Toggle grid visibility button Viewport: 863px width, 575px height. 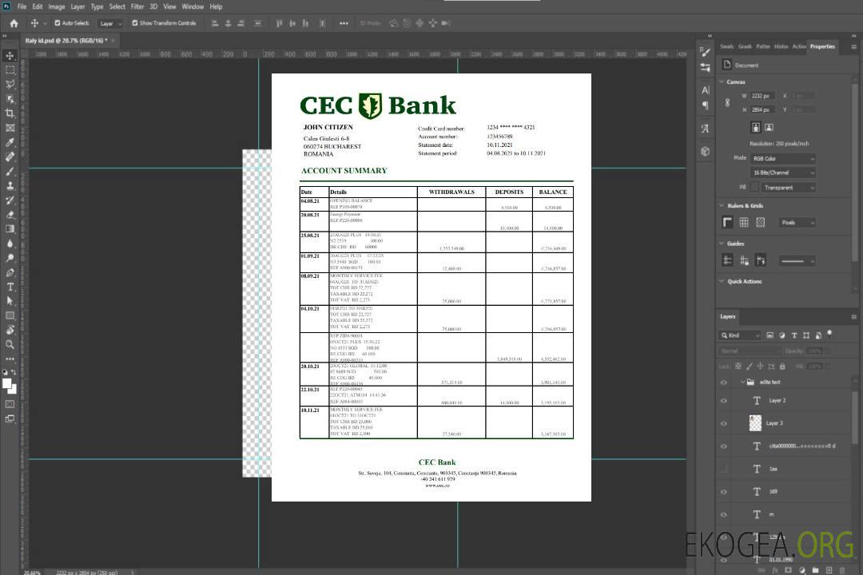coord(744,222)
